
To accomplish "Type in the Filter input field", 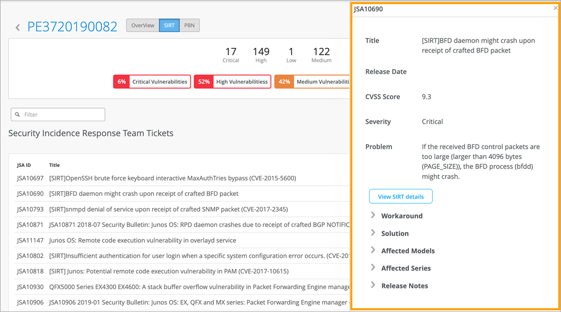I will pyautogui.click(x=62, y=114).
